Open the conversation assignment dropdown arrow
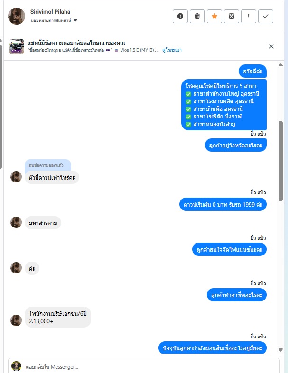Screen dimensions: 288x373 point(75,20)
